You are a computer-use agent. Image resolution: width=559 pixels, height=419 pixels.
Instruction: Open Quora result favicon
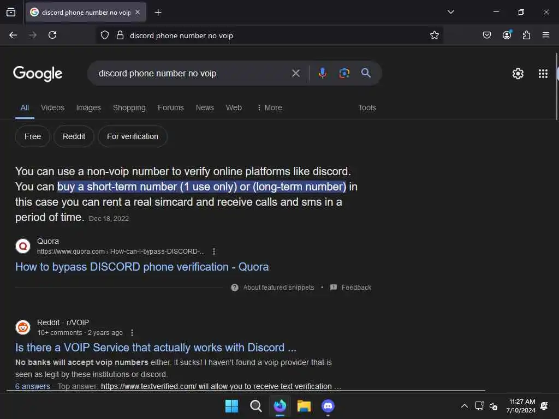[x=23, y=246]
